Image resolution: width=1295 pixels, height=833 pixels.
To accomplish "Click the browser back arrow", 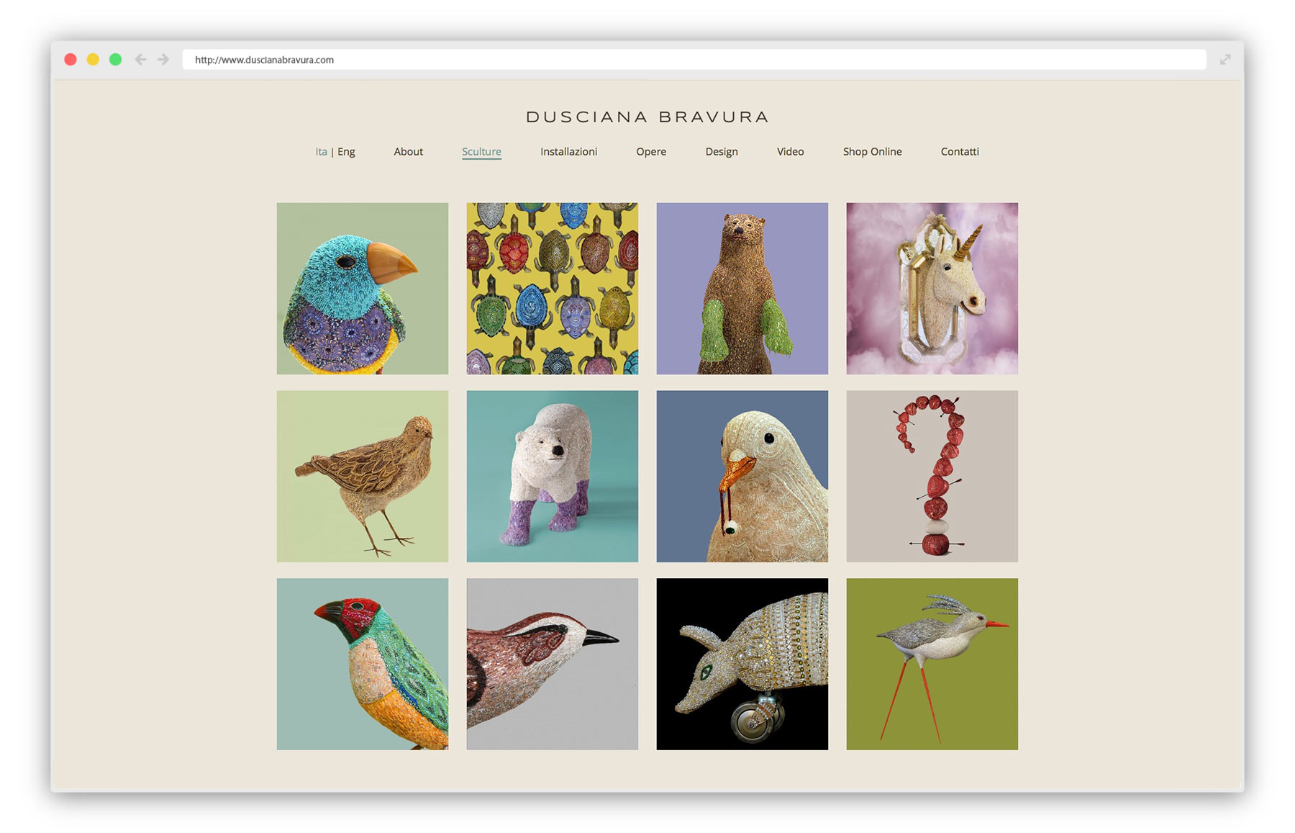I will 141,60.
